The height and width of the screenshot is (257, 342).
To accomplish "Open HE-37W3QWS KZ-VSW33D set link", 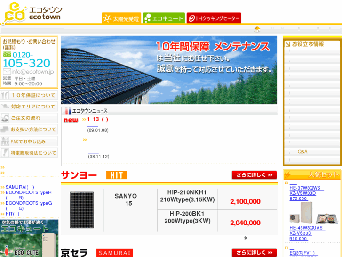I will pyautogui.click(x=307, y=193).
